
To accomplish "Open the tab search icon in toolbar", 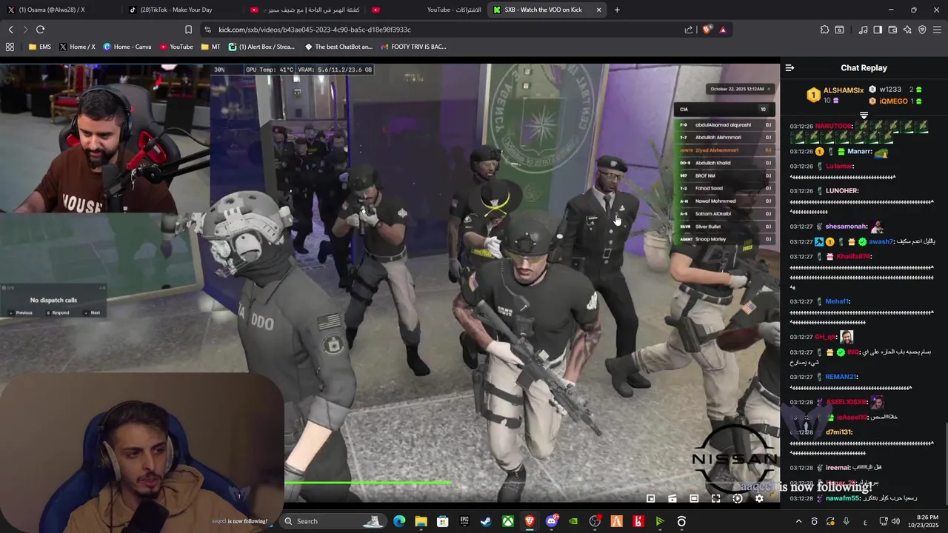I will [839, 30].
